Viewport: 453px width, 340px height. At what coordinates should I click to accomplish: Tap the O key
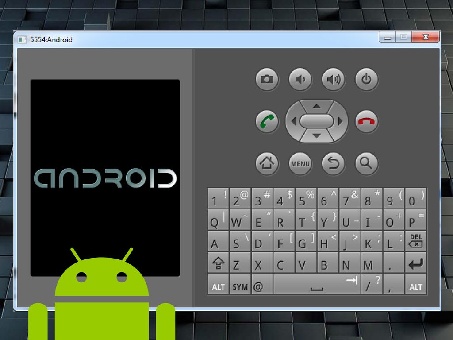pos(394,220)
